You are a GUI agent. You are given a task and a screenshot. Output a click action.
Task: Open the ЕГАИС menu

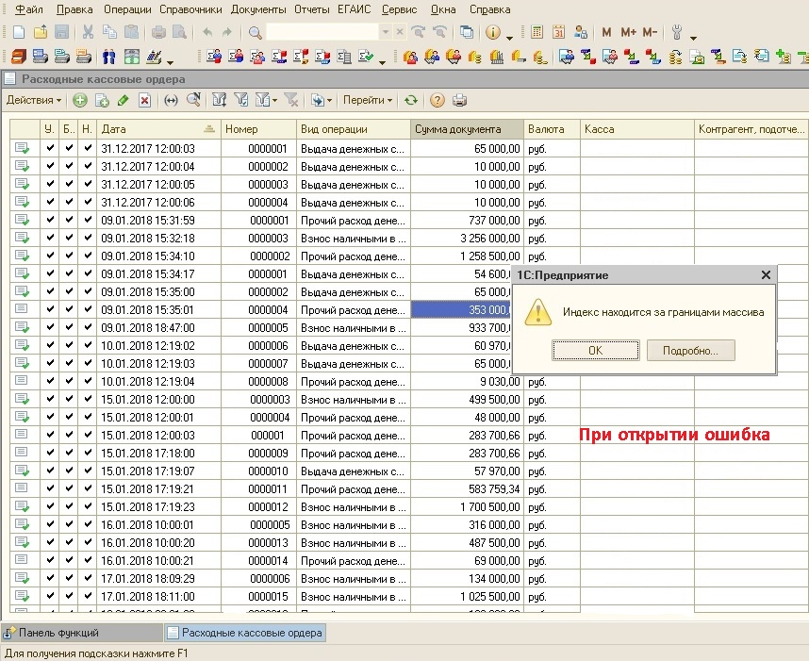(x=354, y=9)
